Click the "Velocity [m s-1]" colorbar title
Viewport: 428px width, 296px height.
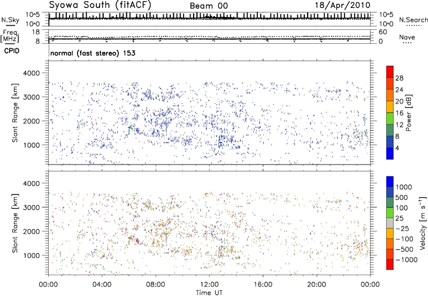click(423, 223)
